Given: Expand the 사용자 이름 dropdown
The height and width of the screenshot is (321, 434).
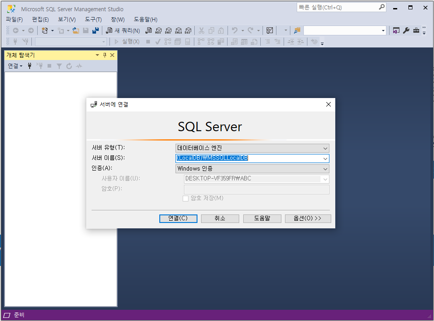Looking at the screenshot, I should [x=325, y=179].
